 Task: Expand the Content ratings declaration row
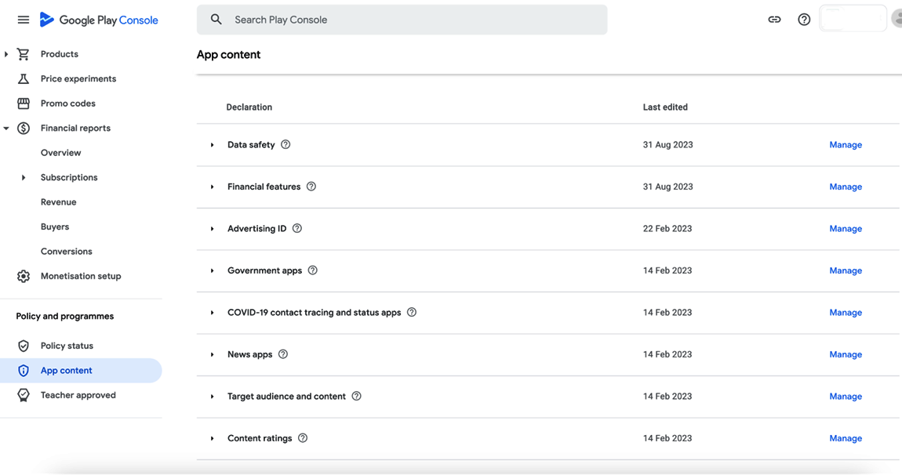click(213, 438)
